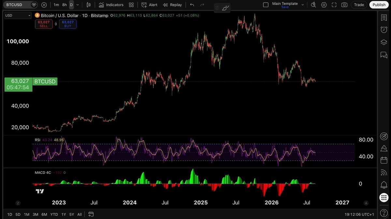Undo the last chart action
Image resolution: width=391 pixels, height=219 pixels.
point(192,5)
